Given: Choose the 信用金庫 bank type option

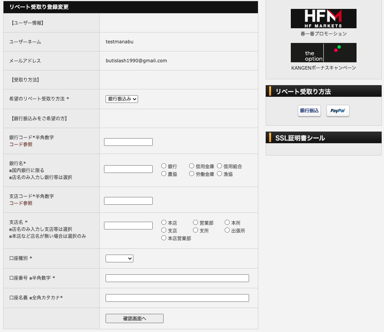Looking at the screenshot, I should point(192,166).
